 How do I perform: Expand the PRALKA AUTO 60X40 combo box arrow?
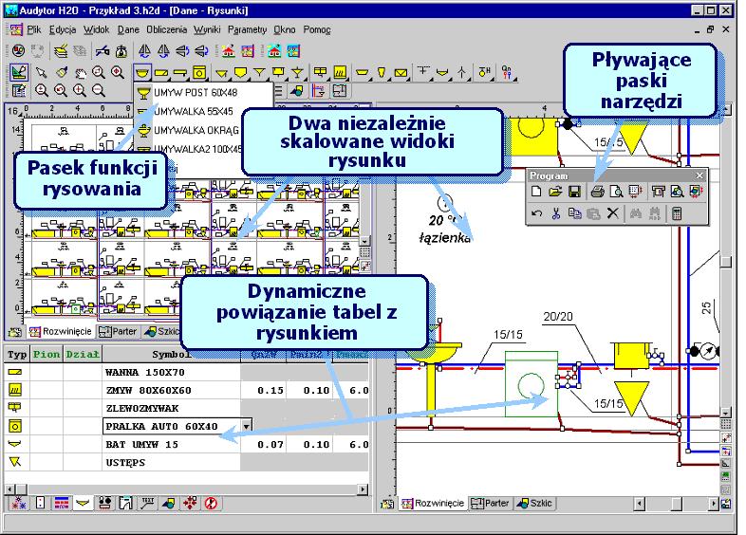[247, 426]
